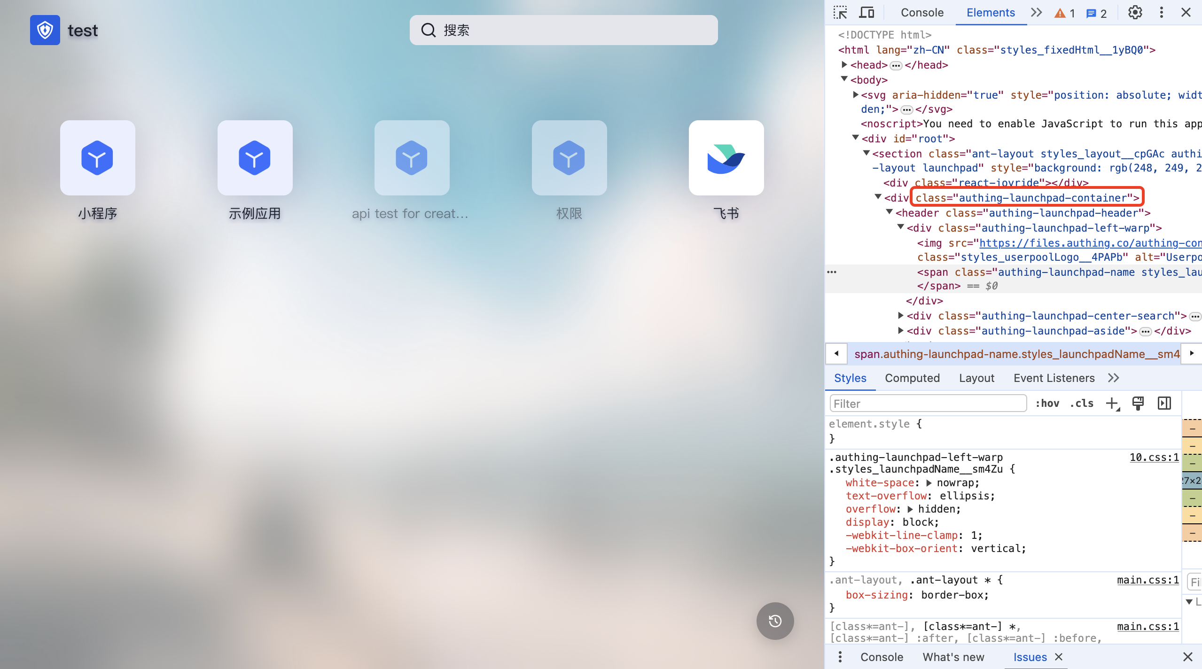Click the 搜索 search field
1202x669 pixels.
(x=563, y=30)
